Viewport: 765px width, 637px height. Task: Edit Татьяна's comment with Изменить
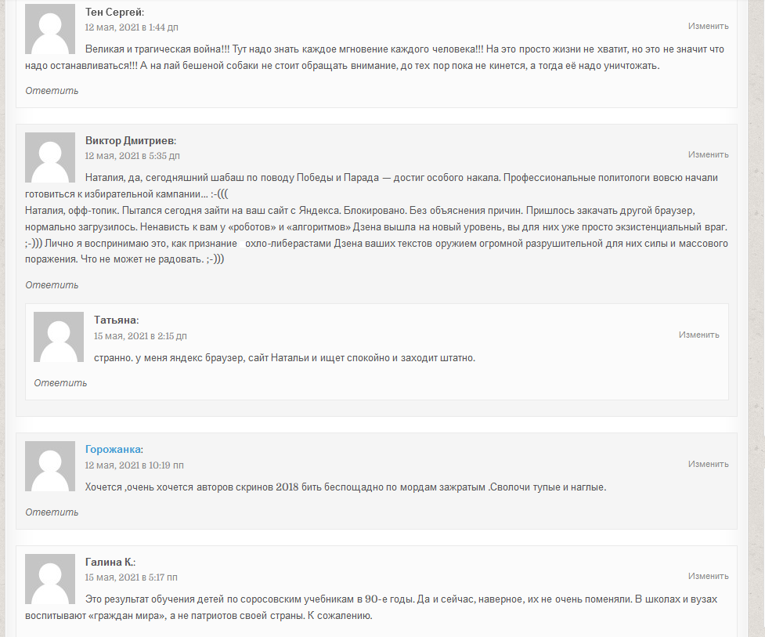(698, 335)
